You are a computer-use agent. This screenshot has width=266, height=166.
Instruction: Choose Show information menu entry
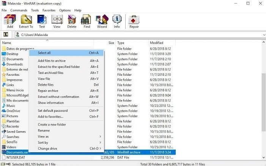pyautogui.click(x=66, y=103)
